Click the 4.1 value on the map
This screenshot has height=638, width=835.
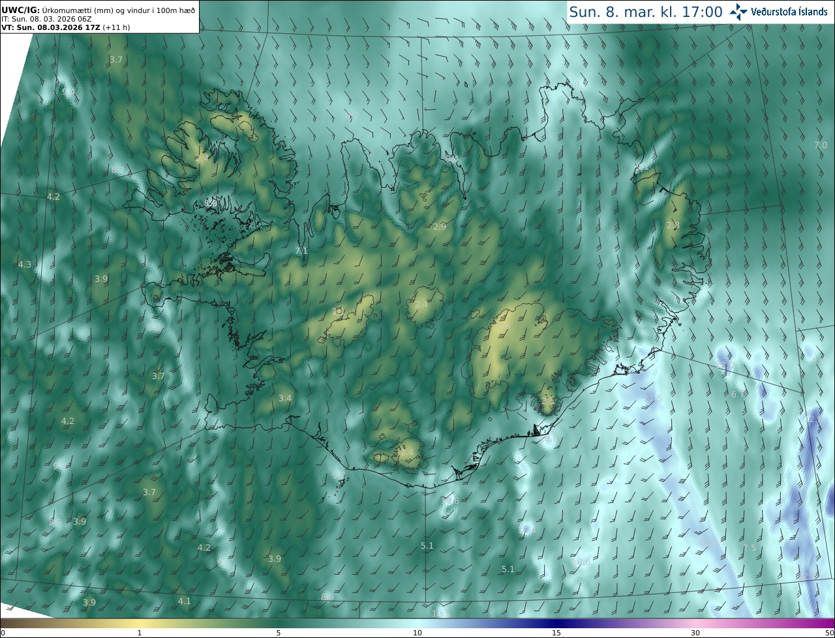[185, 601]
